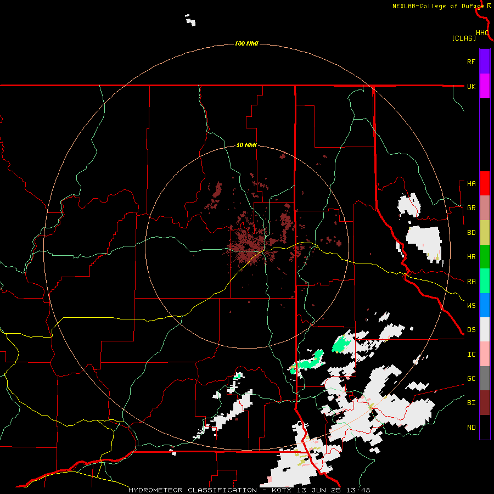The width and height of the screenshot is (494, 494).
Task: Select the IC pink legend block
Action: (485, 354)
